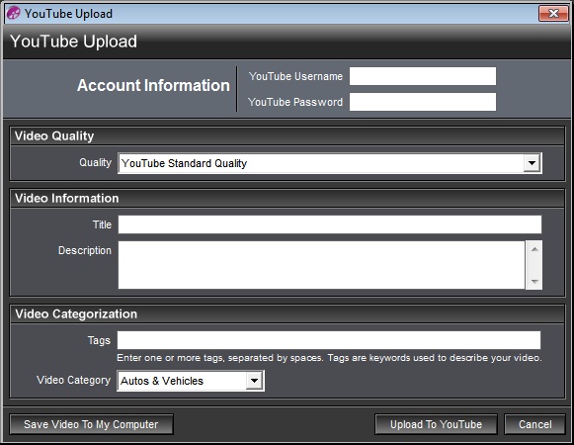Select the Autos & Vehicles category box
Screen dimensions: 574x445
[x=191, y=381]
